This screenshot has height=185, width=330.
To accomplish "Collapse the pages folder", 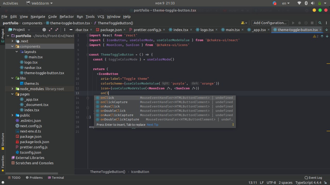I will (x=12, y=94).
